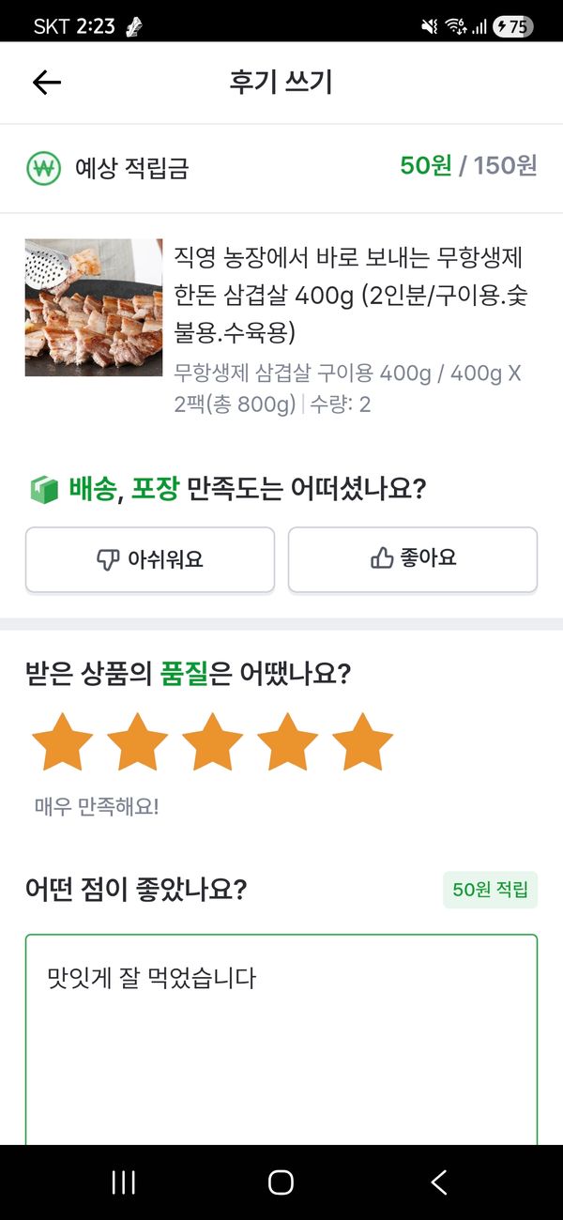Open the pork belly product thumbnail
Screen dimensions: 563x1220
click(94, 308)
